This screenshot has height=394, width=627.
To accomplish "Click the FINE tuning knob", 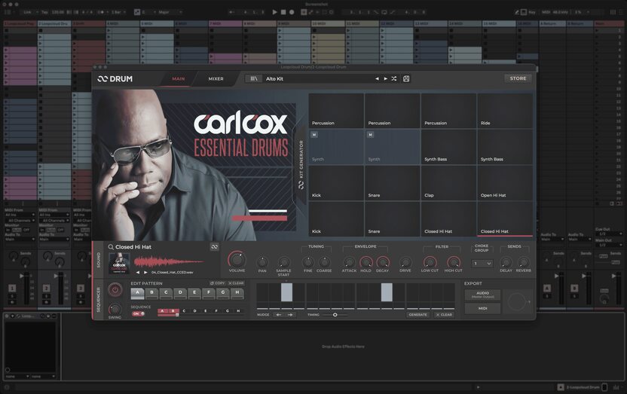I will click(308, 262).
